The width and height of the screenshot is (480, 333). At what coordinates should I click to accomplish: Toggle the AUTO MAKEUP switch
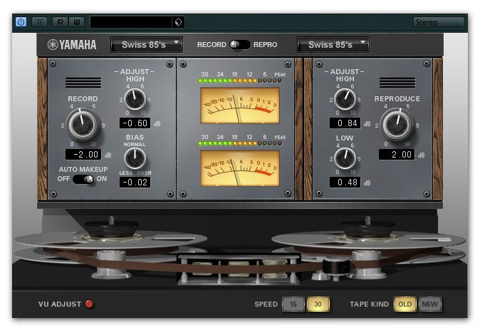coord(83,179)
